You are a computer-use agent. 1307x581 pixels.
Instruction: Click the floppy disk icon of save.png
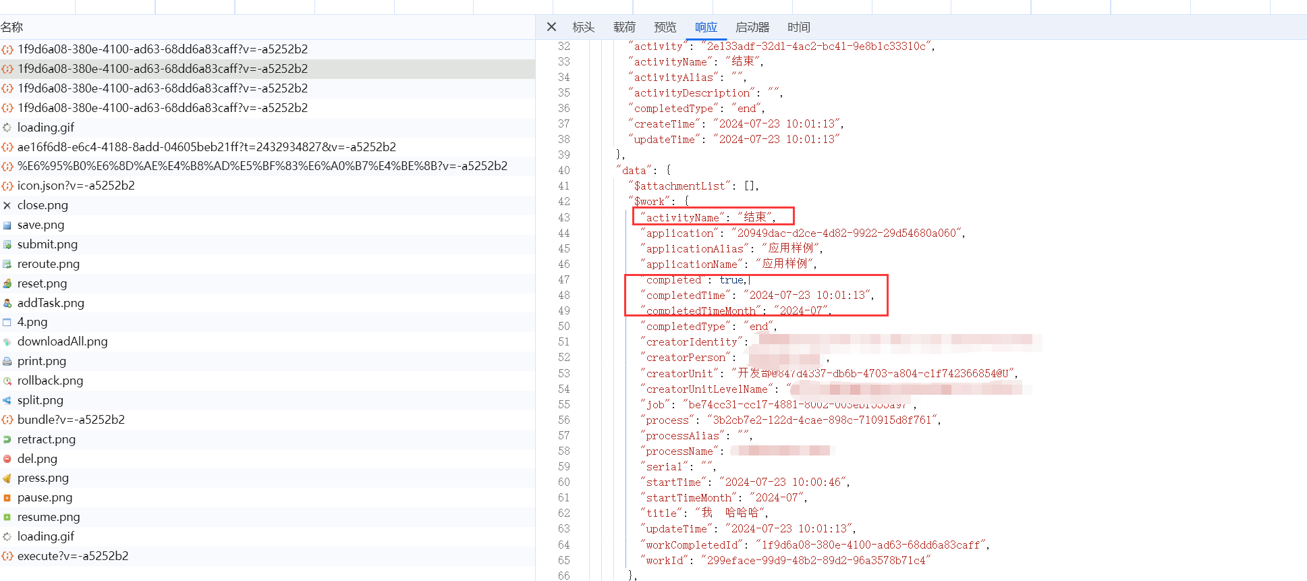click(x=7, y=225)
